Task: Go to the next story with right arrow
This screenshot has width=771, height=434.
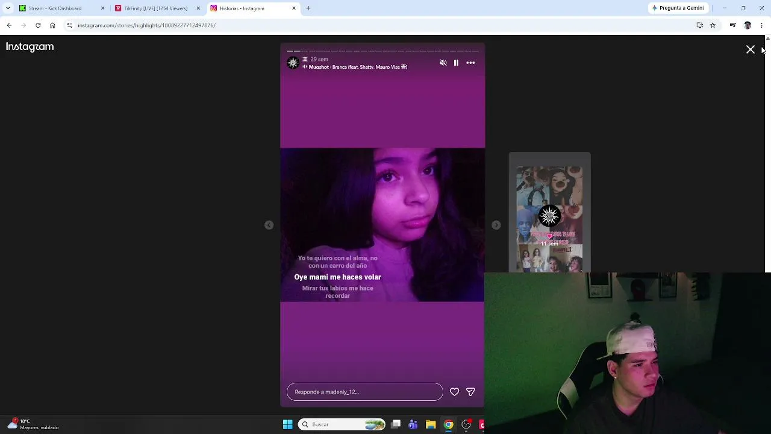Action: click(496, 225)
